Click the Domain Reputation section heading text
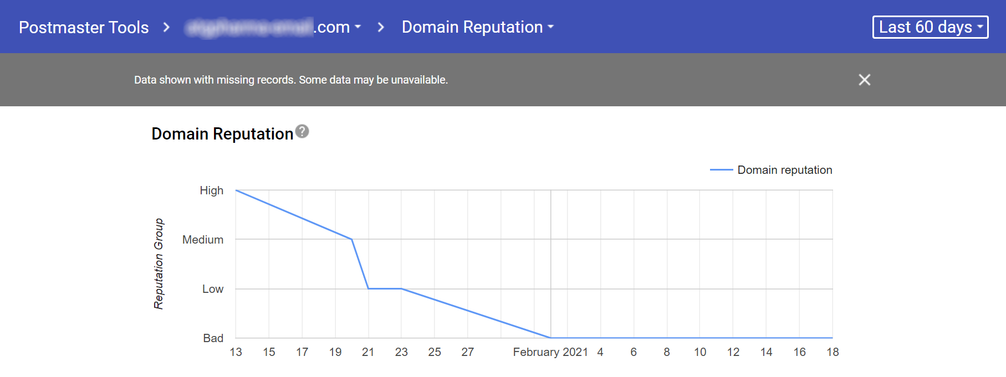 point(222,134)
